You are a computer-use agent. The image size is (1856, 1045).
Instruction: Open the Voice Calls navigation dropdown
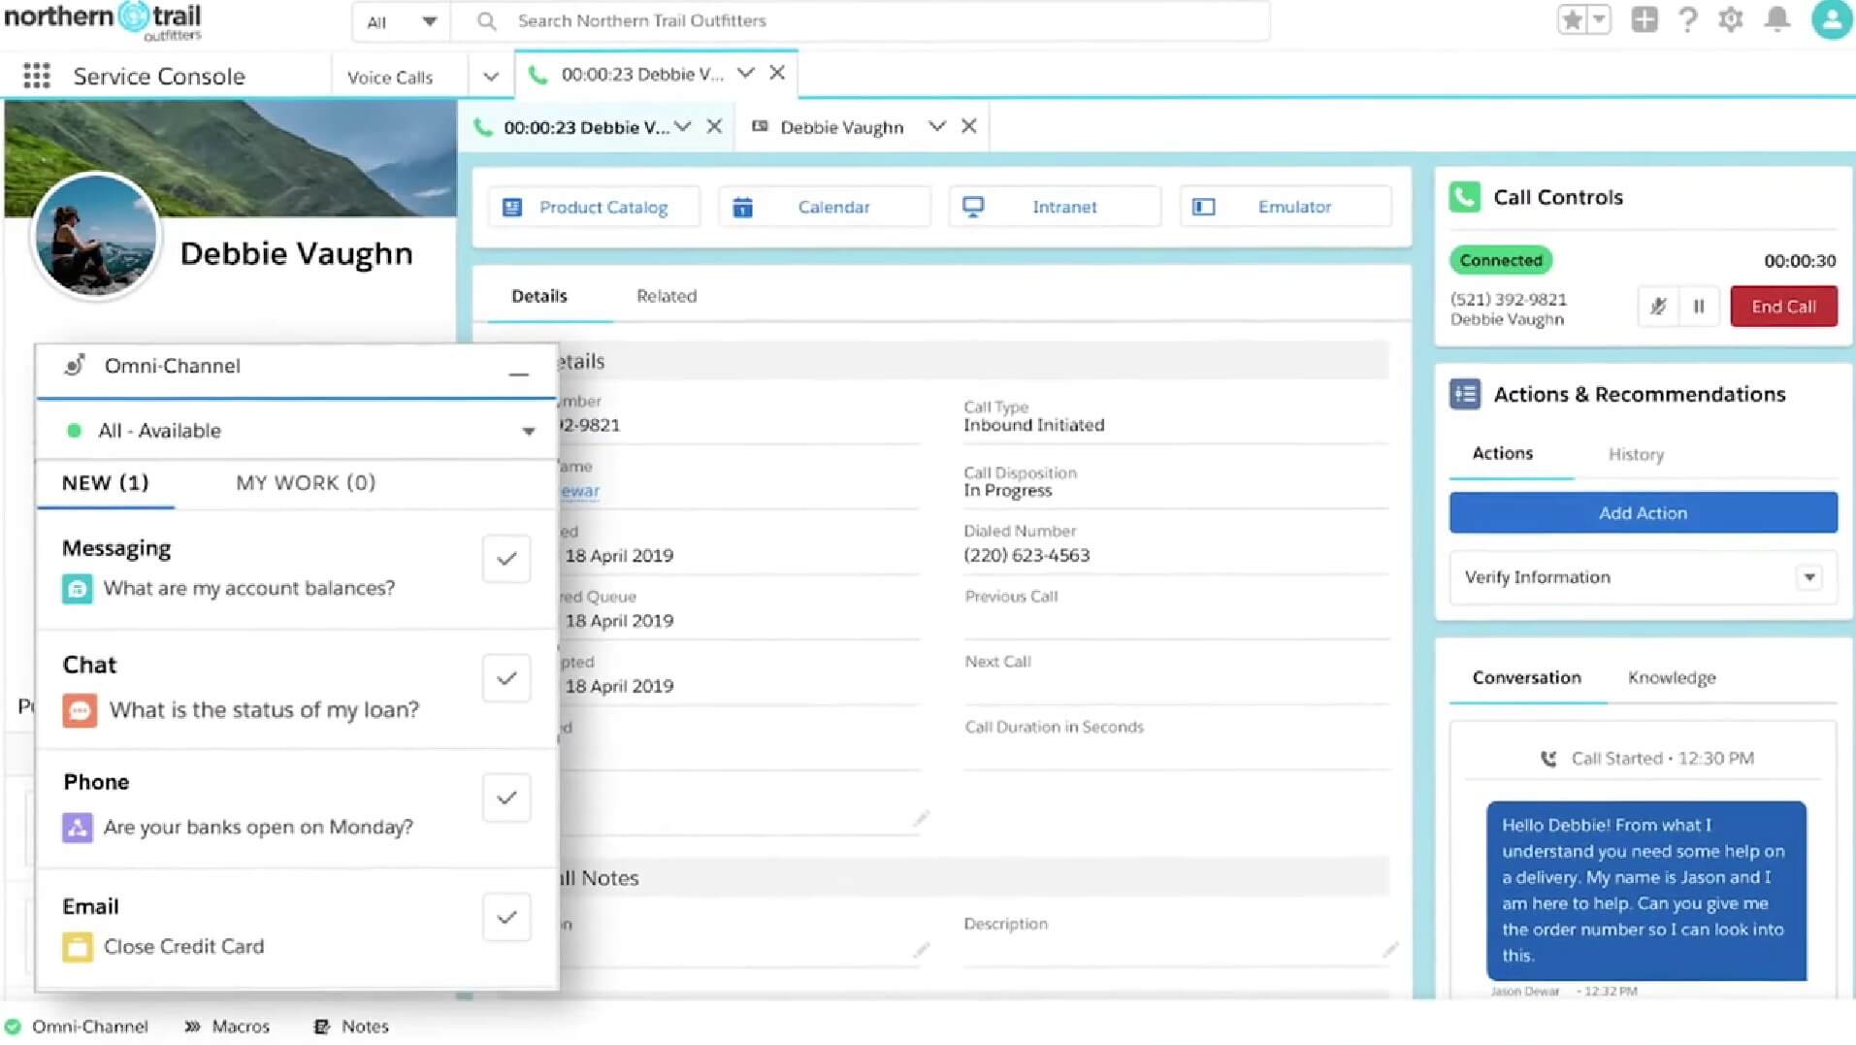point(491,77)
